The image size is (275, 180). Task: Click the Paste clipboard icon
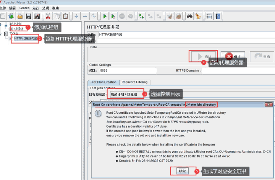point(65,16)
